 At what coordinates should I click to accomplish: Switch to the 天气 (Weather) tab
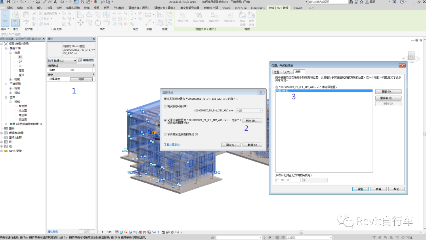[287, 72]
